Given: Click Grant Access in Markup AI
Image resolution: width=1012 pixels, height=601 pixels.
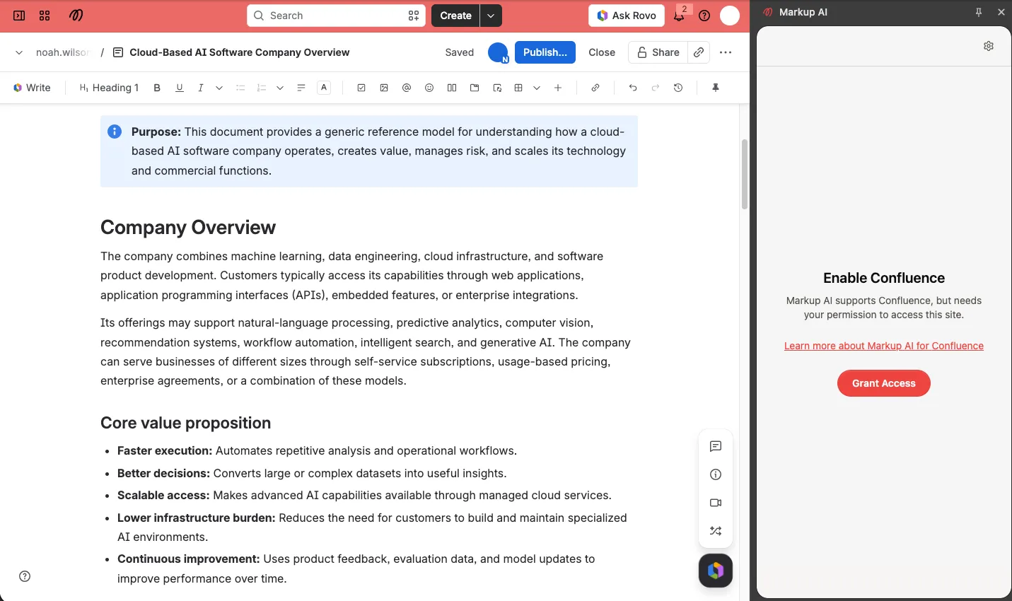Looking at the screenshot, I should click(x=884, y=383).
